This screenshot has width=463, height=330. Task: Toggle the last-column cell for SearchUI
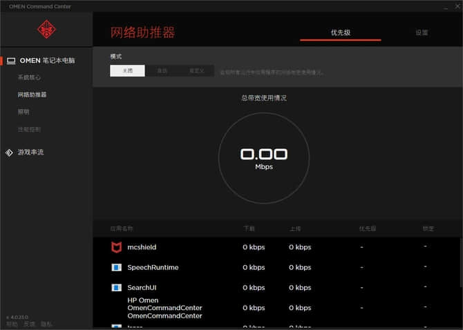[425, 287]
